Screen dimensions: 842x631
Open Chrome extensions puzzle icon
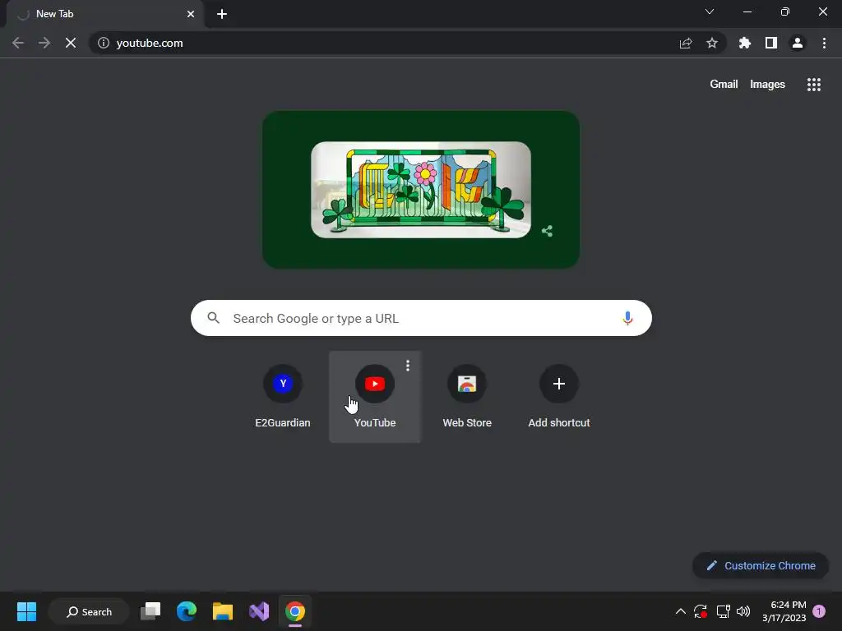click(745, 43)
